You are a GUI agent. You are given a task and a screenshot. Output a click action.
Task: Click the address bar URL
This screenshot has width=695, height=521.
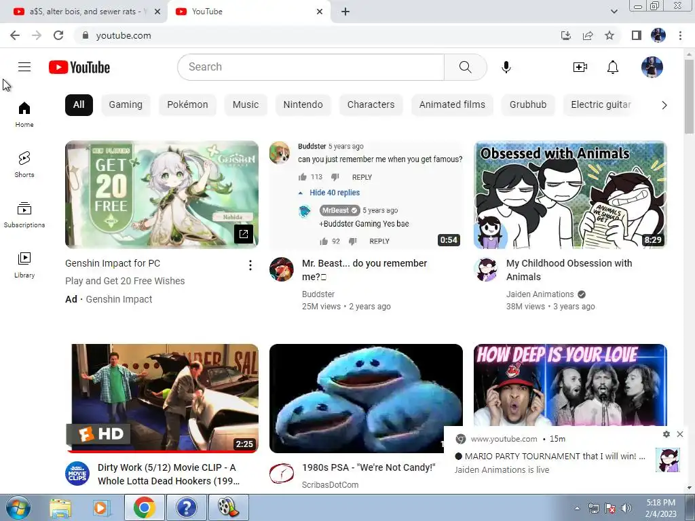pos(124,35)
